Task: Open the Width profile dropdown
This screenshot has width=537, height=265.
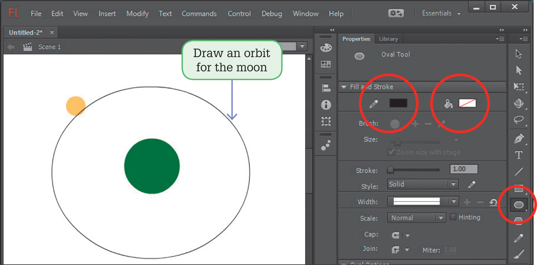Action: click(x=422, y=202)
